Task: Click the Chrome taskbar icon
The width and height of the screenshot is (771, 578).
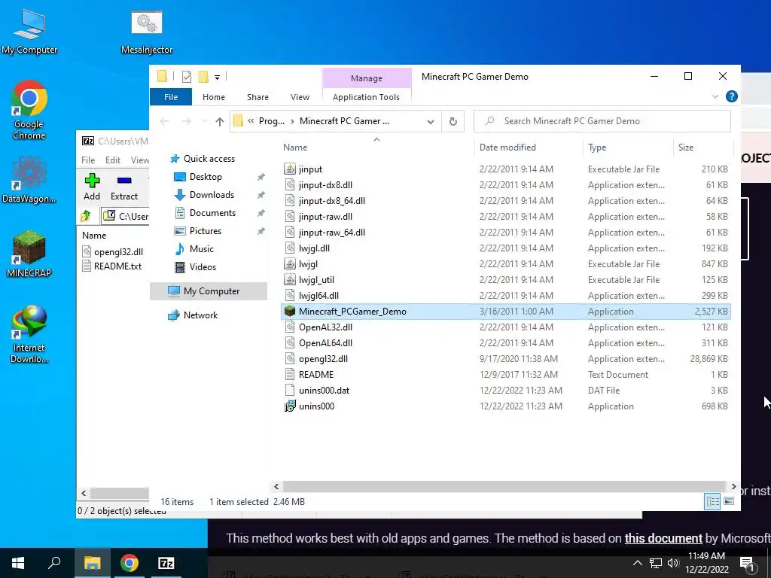Action: (130, 563)
